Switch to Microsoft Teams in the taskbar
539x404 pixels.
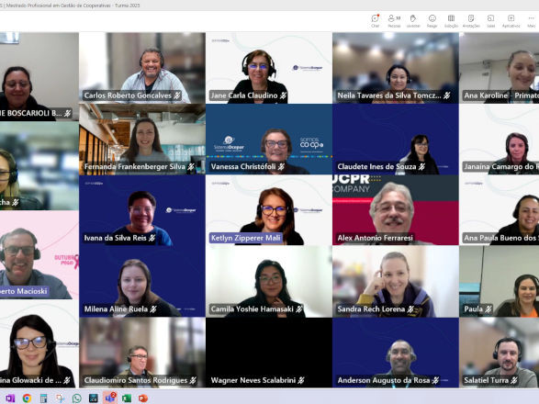(110, 398)
